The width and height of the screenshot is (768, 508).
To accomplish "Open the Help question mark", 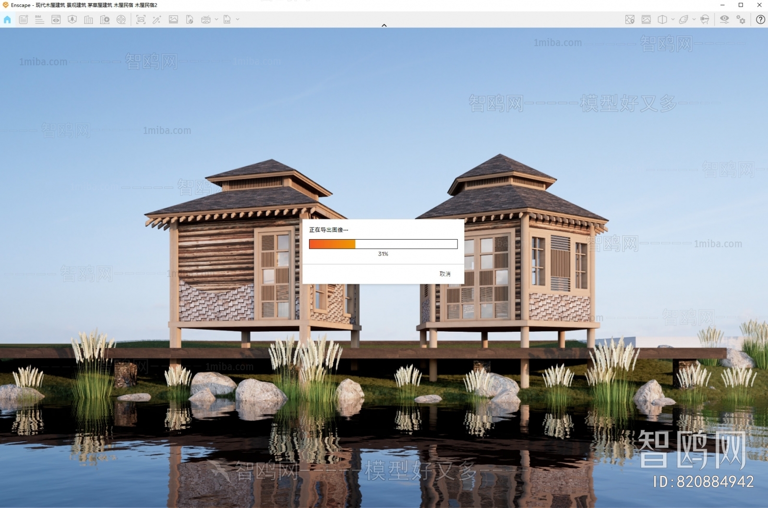I will 761,20.
